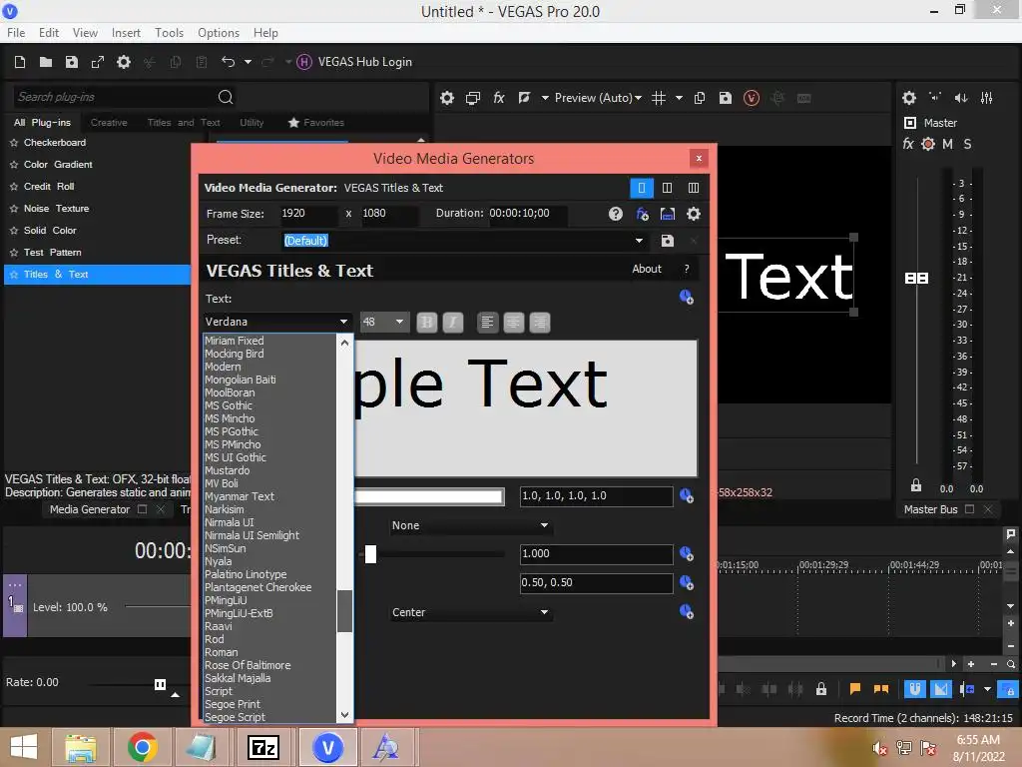Screen dimensions: 1022x767
Task: Toggle Master fader lock icon
Action: click(x=916, y=485)
